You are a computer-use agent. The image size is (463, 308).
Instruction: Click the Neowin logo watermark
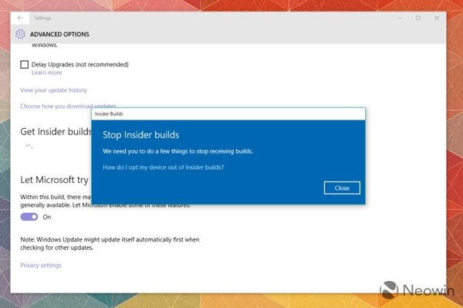[417, 290]
